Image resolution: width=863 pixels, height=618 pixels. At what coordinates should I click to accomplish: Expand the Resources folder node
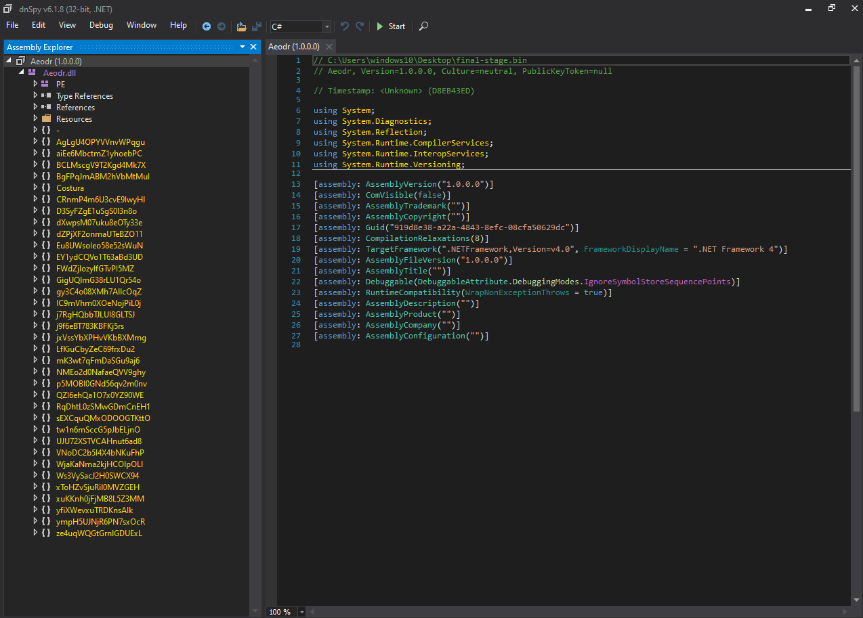(36, 119)
